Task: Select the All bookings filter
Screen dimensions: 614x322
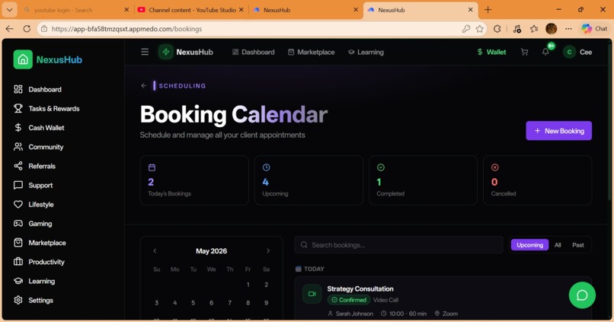Action: pos(558,245)
